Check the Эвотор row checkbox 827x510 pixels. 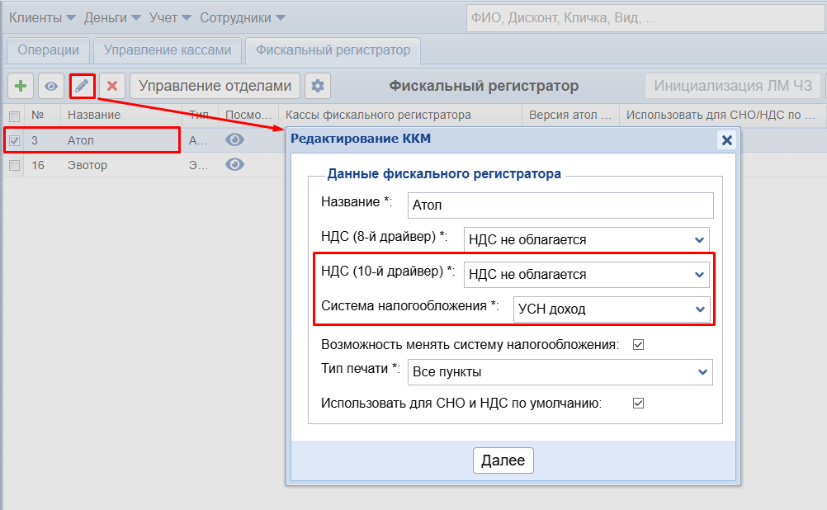(14, 166)
